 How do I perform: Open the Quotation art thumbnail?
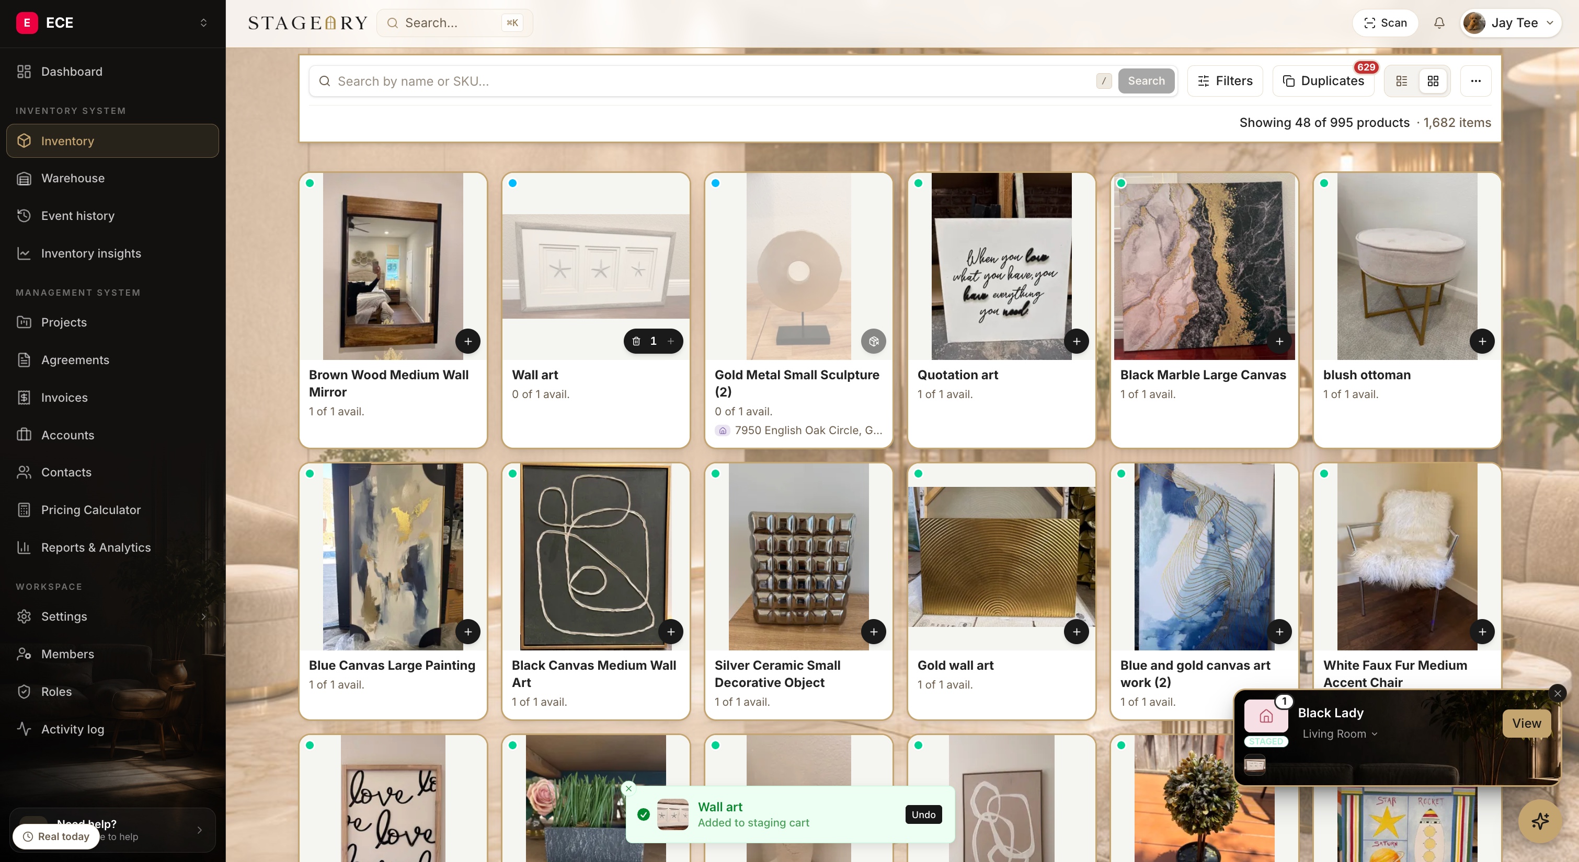coord(1002,266)
